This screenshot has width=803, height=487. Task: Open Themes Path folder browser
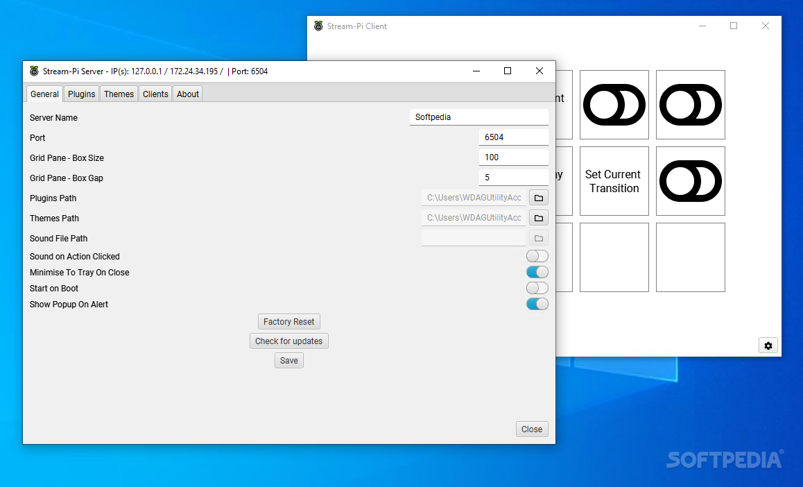coord(538,218)
